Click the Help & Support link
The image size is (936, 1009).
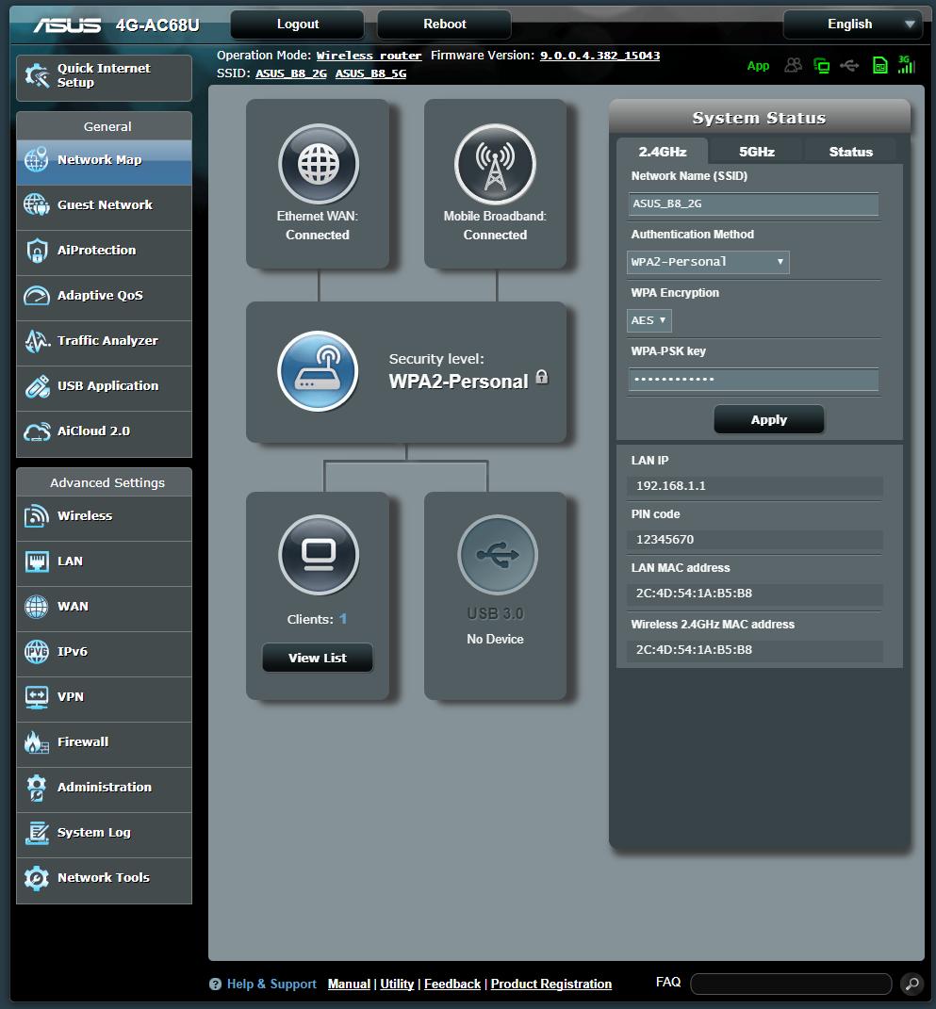coord(271,984)
